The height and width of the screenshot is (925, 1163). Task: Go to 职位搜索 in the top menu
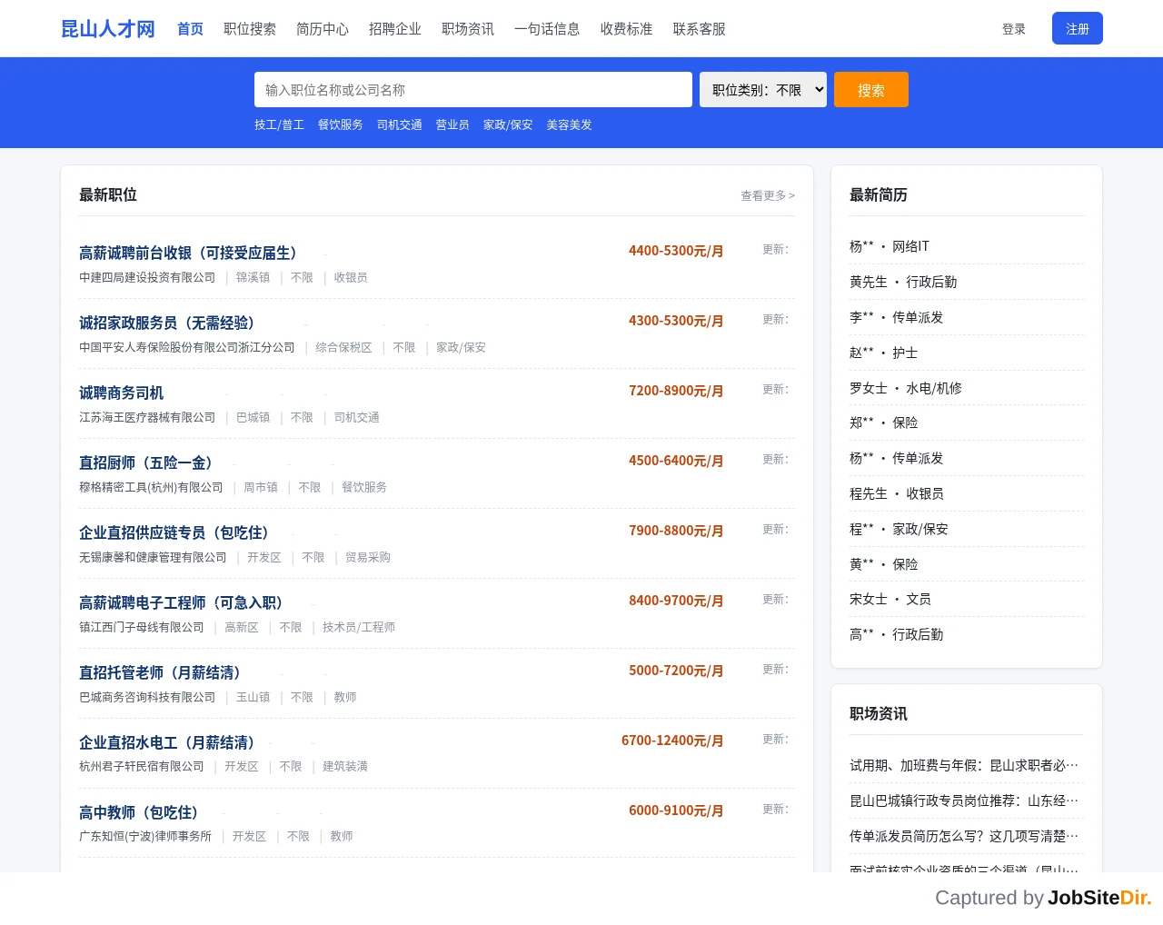(250, 29)
